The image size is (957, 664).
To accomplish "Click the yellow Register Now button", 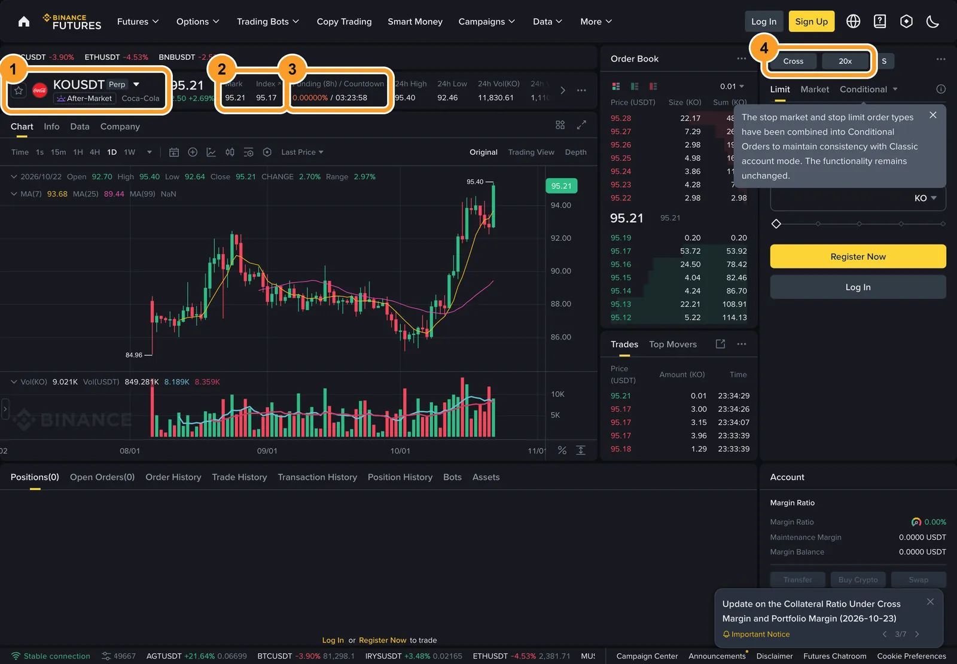I will tap(858, 256).
